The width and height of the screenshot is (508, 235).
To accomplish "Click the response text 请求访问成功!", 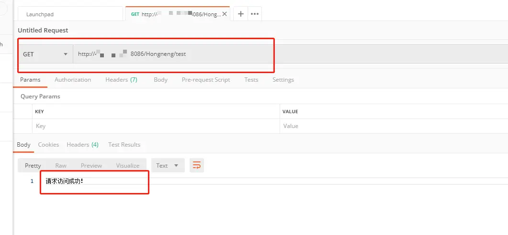I will click(x=64, y=181).
